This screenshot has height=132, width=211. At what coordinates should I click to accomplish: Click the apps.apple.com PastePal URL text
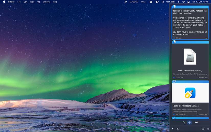tap(187, 110)
